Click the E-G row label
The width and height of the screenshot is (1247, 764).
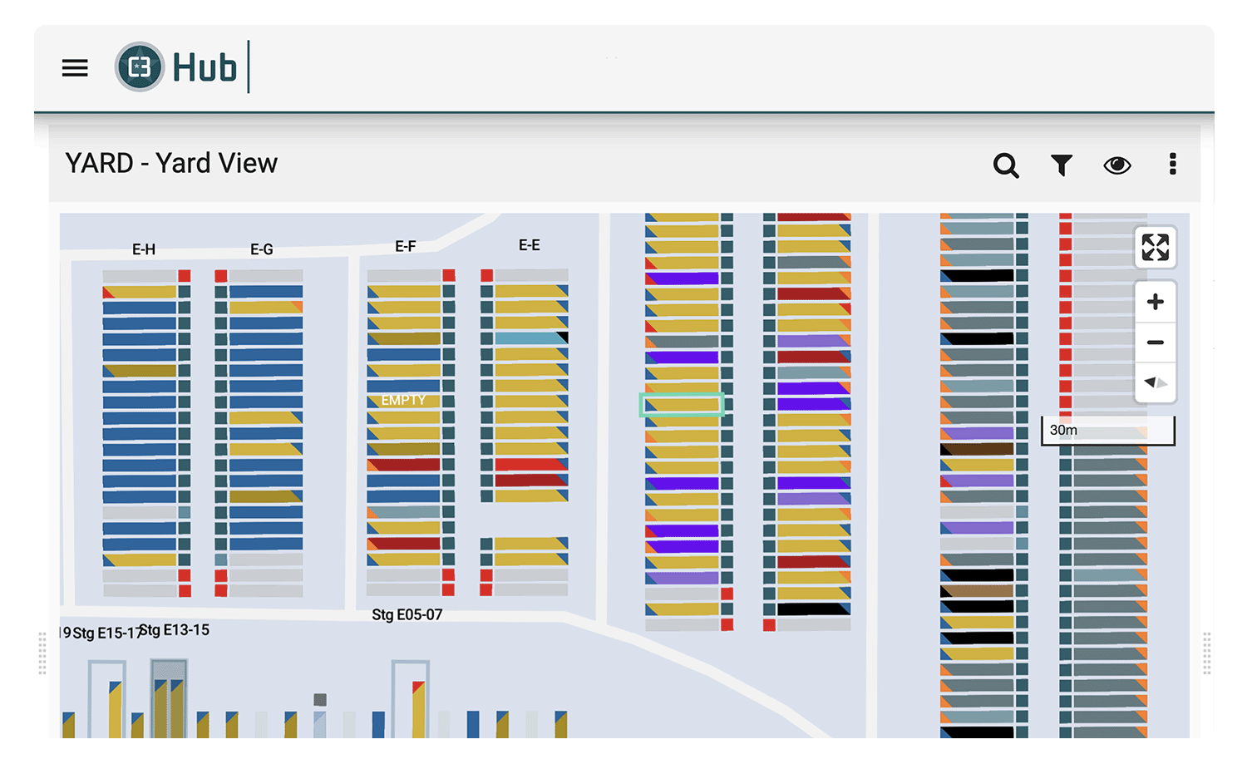click(x=262, y=249)
